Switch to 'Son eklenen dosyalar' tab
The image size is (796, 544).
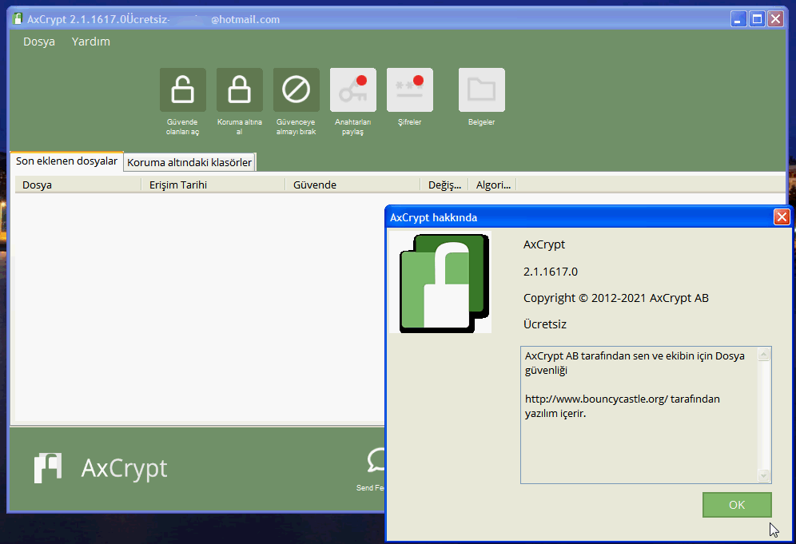point(66,161)
